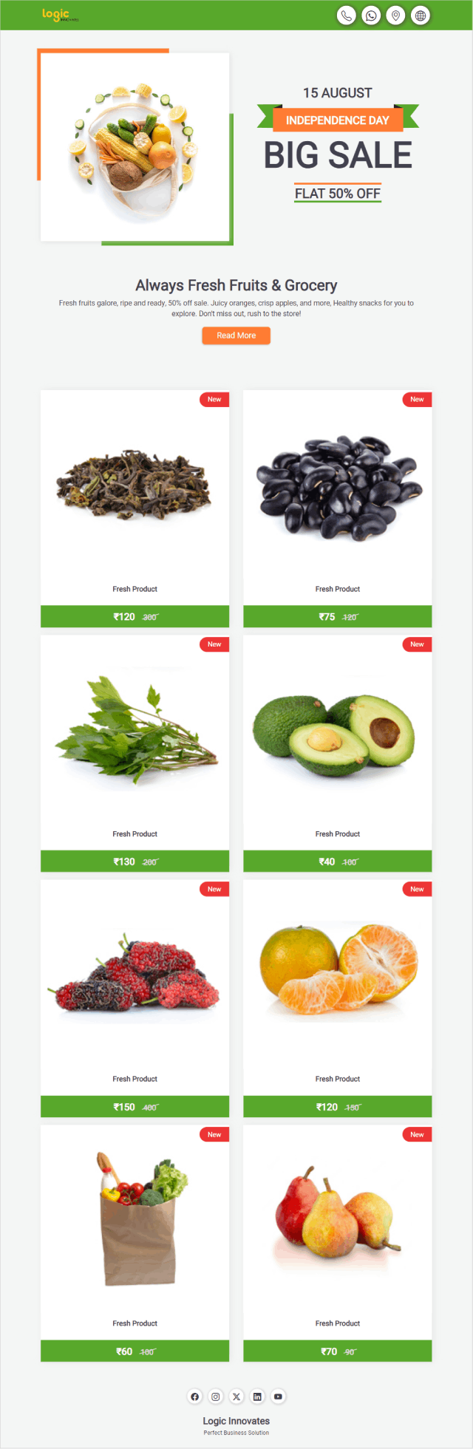This screenshot has width=473, height=1449.
Task: Click the ₹150 price bar for mulberries
Action: [x=135, y=1107]
